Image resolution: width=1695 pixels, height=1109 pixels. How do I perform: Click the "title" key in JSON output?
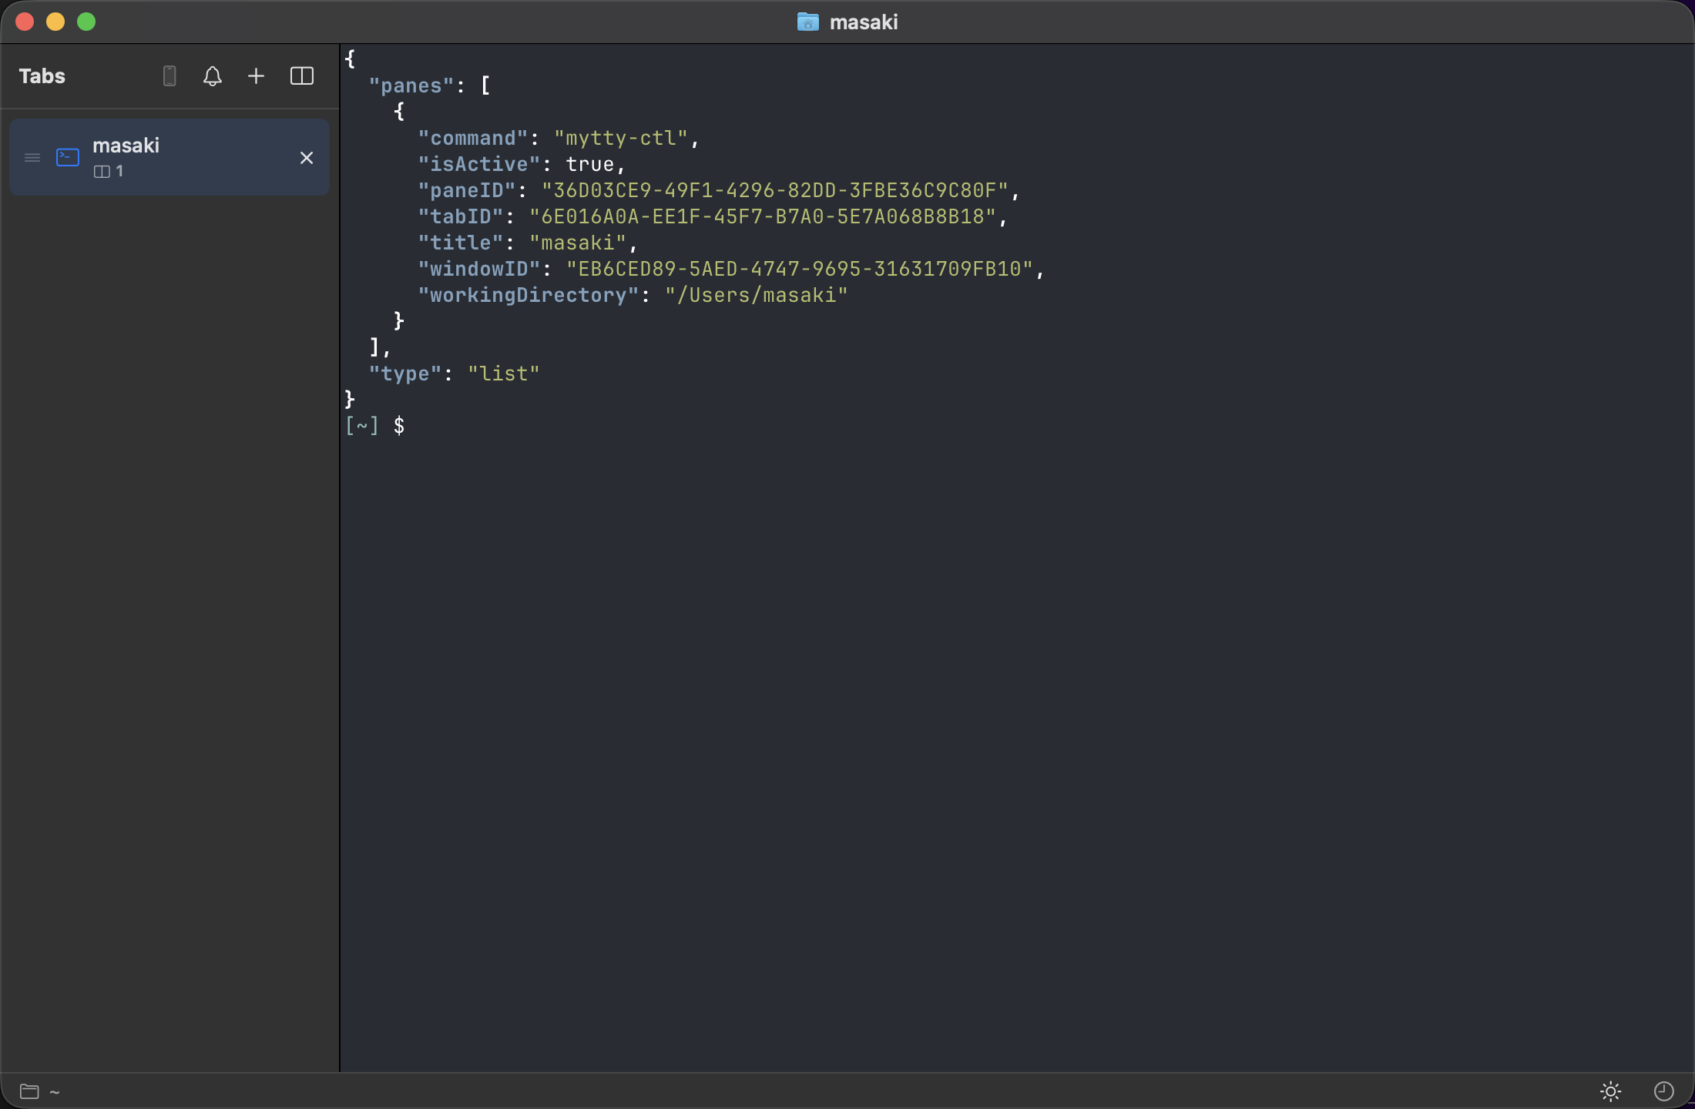(461, 243)
